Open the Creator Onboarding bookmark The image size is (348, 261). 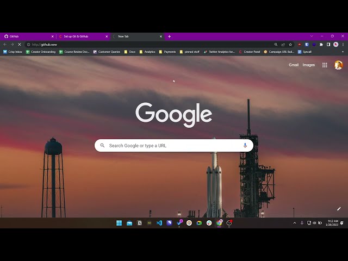[41, 52]
